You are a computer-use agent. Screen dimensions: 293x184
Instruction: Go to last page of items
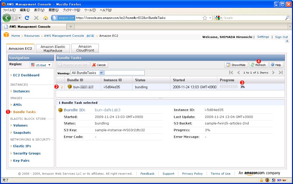281,72
